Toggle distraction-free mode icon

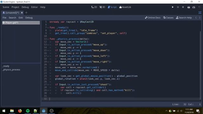(200, 13)
